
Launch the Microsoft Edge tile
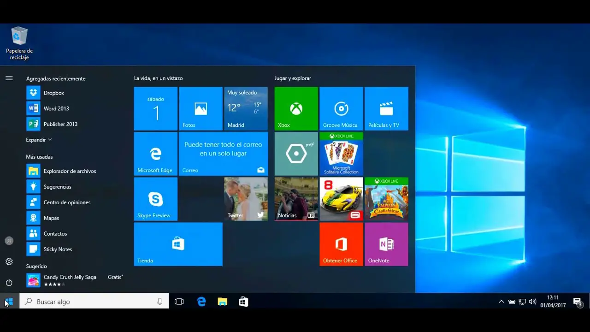[156, 154]
